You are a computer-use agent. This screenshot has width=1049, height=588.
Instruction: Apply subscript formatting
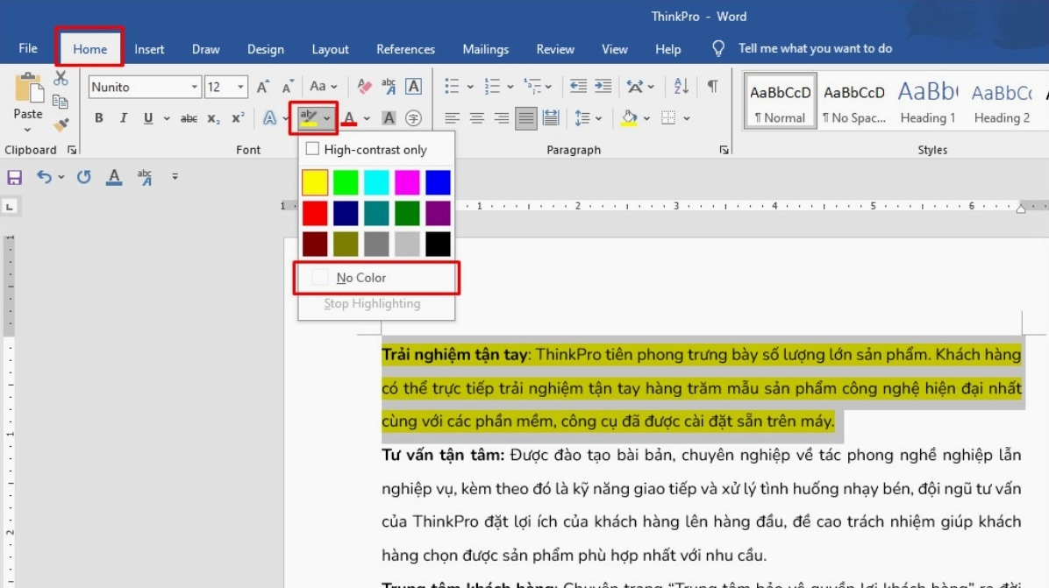coord(213,118)
